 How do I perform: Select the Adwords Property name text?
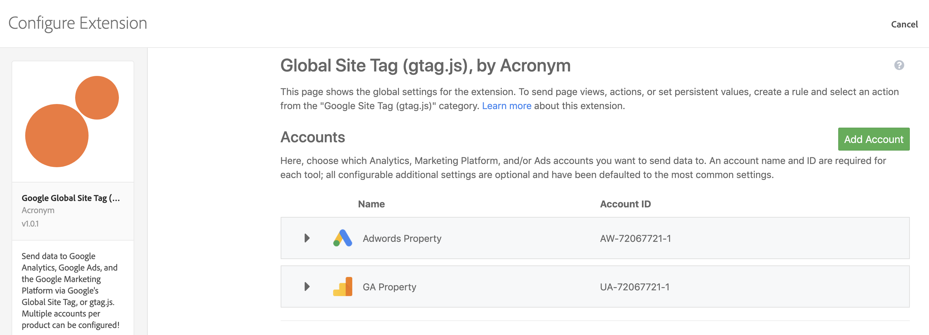coord(402,238)
